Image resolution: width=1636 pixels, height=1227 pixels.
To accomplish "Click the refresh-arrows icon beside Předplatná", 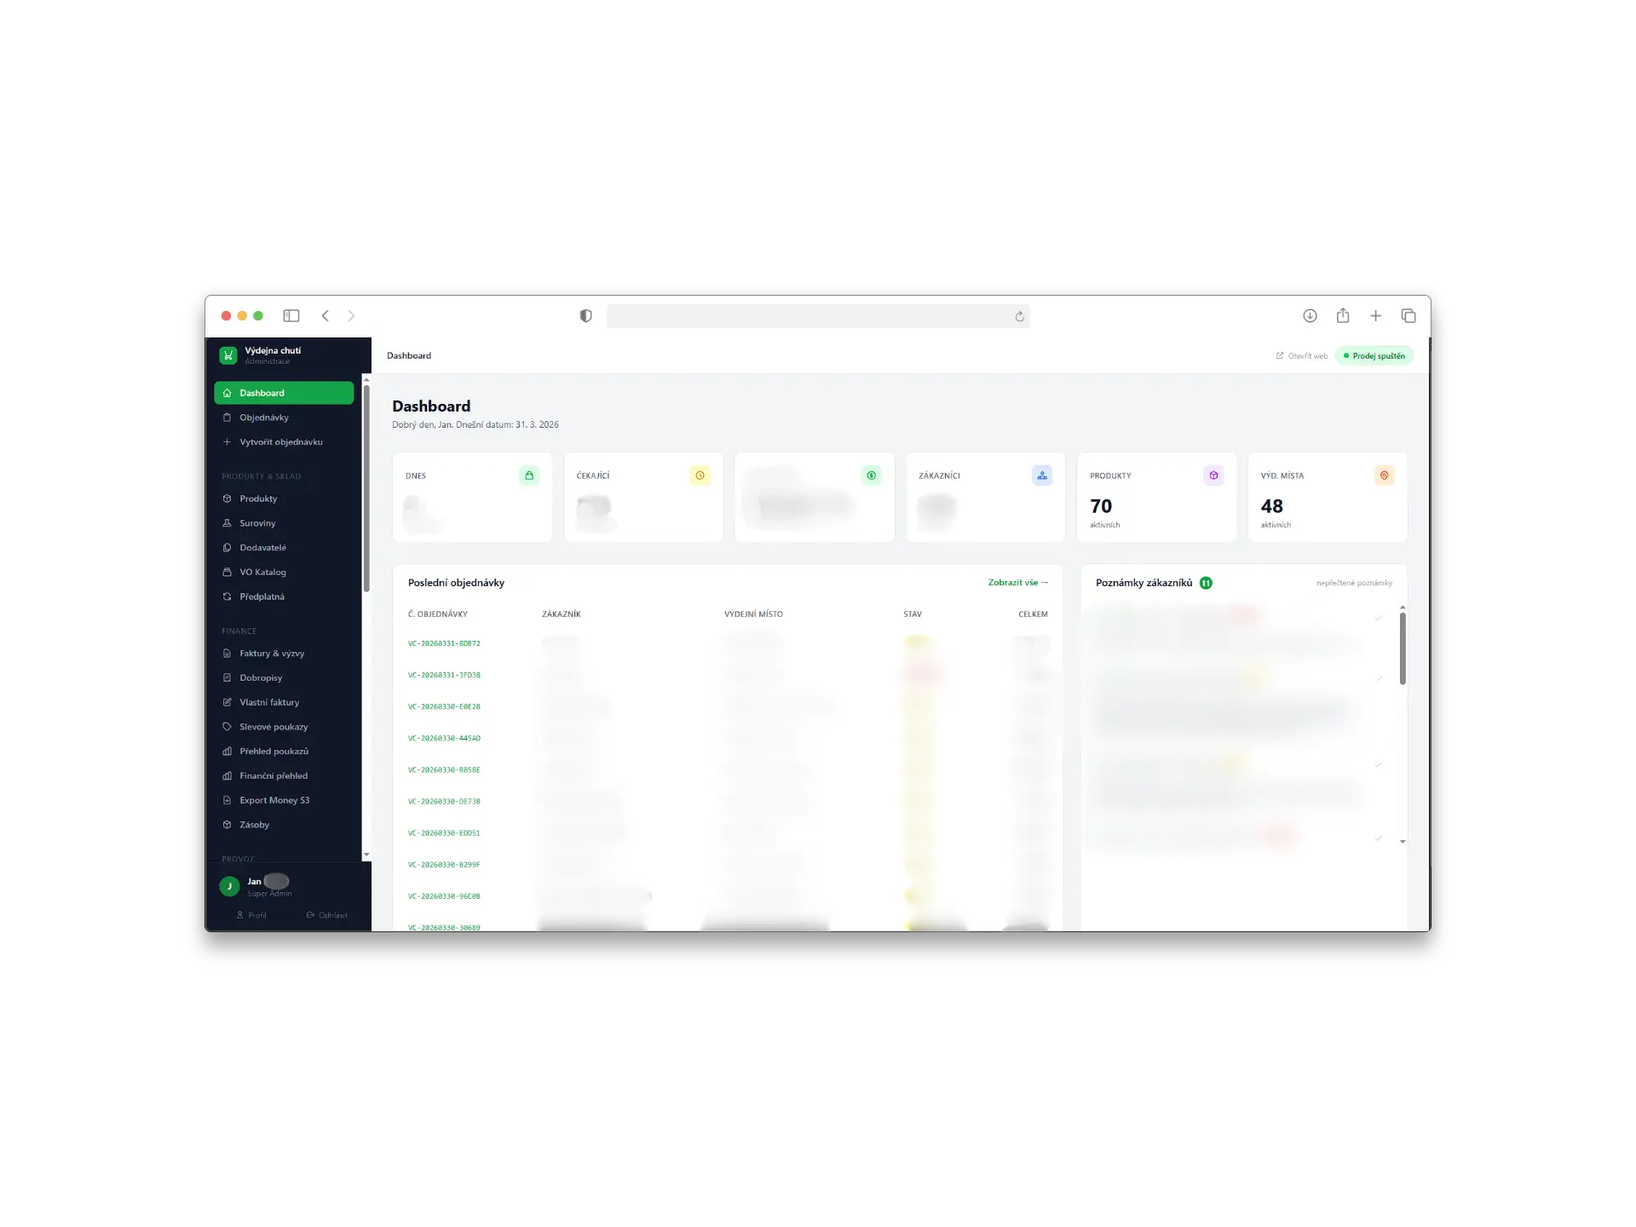I will (227, 596).
